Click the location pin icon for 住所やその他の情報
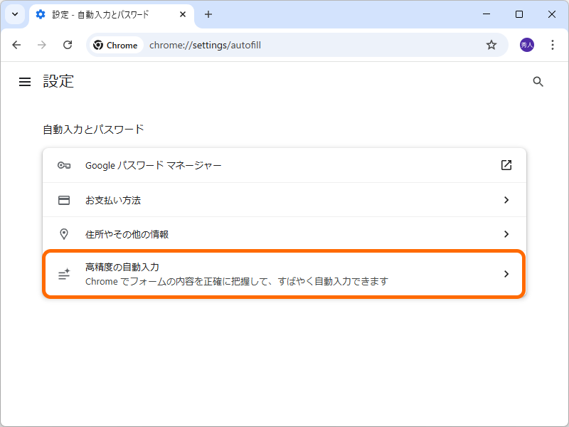569x427 pixels. [x=64, y=234]
